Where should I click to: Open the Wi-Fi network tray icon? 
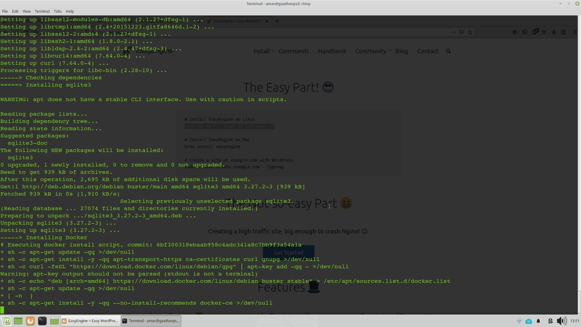[519, 321]
